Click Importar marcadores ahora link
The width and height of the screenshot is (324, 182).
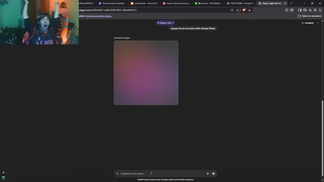pyautogui.click(x=99, y=16)
